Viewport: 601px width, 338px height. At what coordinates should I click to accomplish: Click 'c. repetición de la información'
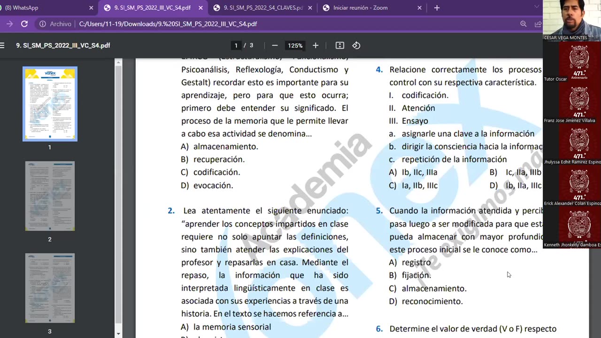(x=448, y=159)
